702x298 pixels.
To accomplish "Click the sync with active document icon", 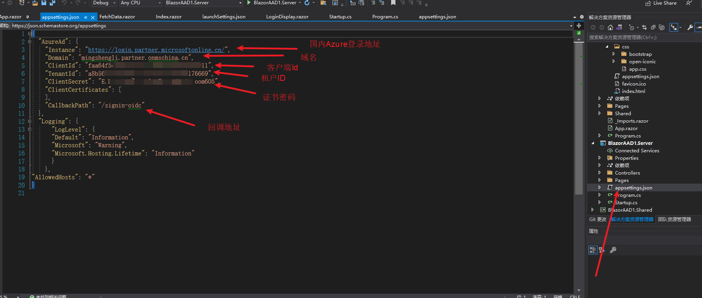I will point(644,27).
